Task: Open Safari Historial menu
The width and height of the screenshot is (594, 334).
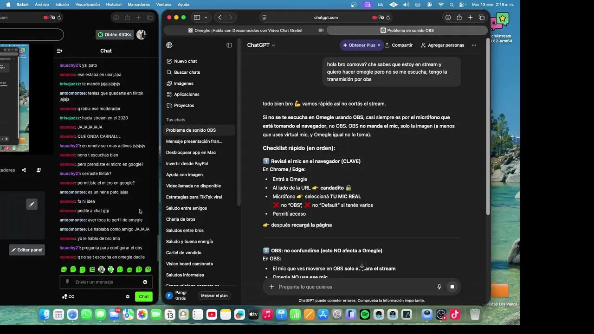Action: 114,4
